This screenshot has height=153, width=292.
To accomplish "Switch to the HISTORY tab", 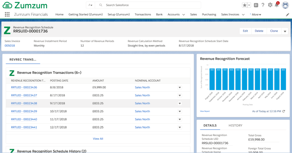I will tap(236, 125).
